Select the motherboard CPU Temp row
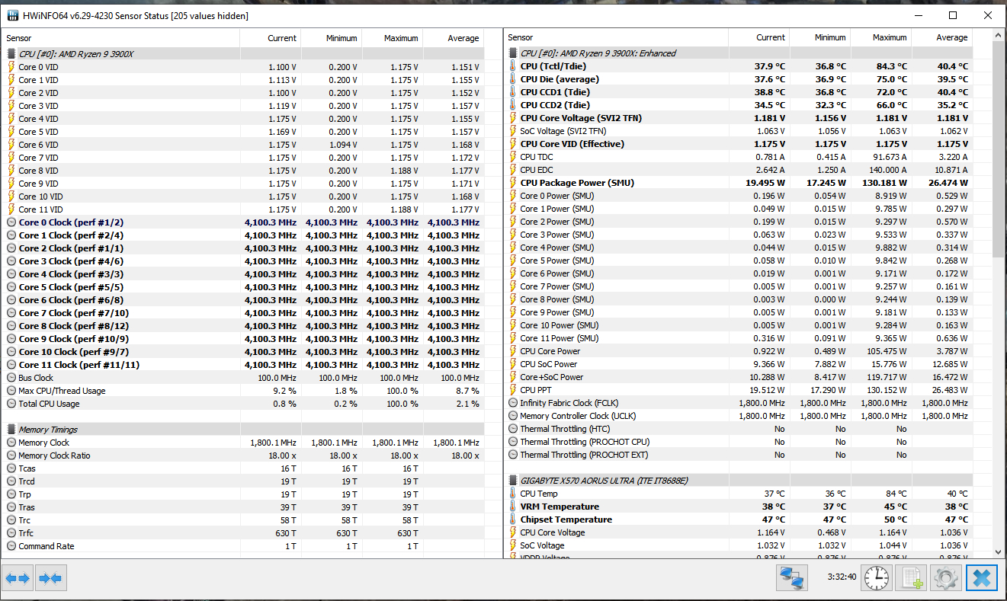 [739, 494]
